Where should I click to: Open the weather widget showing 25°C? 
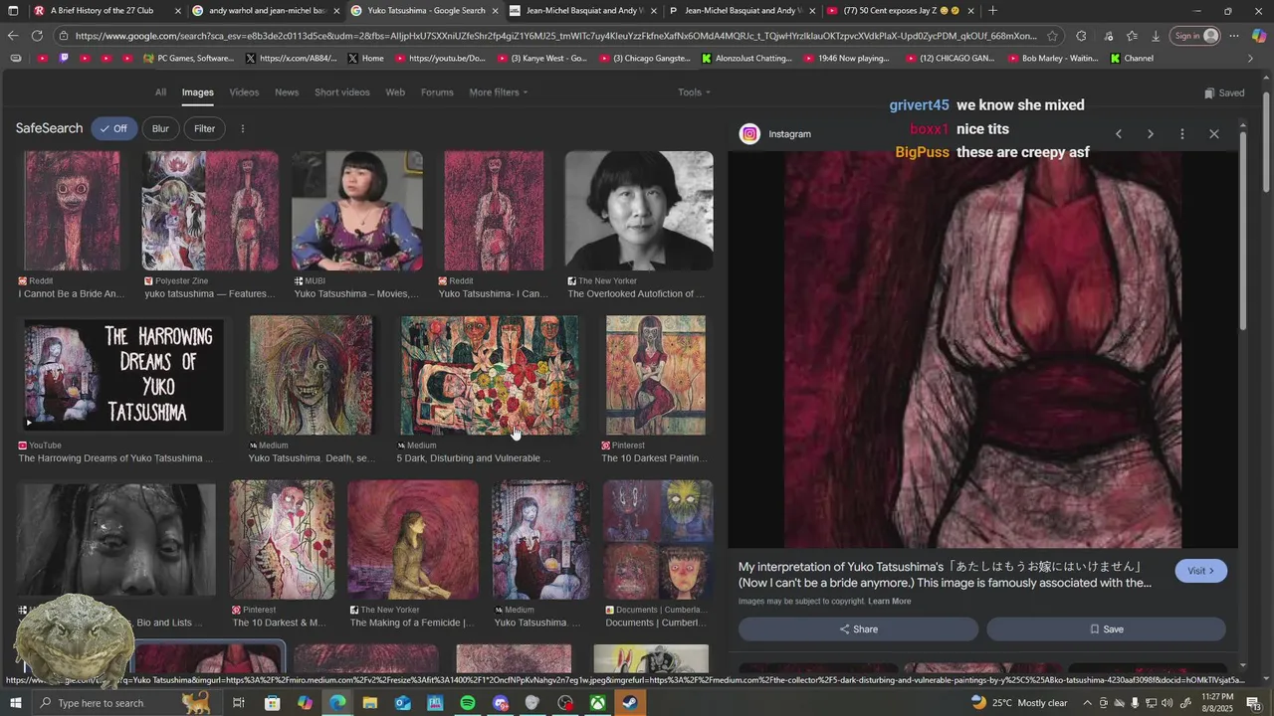click(1019, 703)
